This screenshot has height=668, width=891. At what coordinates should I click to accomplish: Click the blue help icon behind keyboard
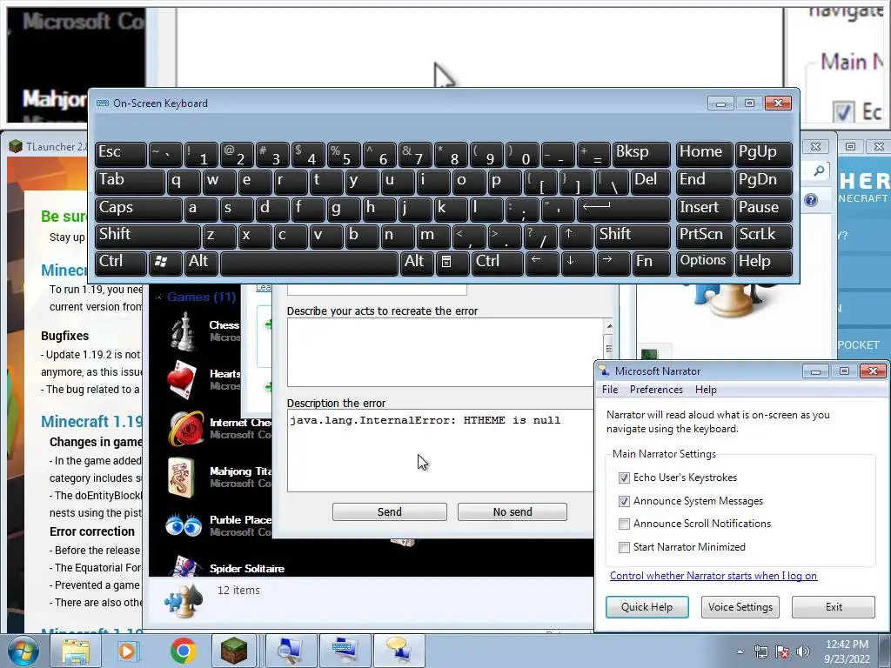point(811,200)
